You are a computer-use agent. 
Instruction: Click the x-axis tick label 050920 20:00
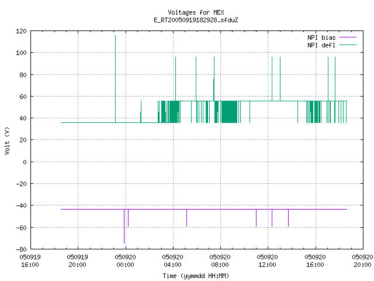[x=362, y=261]
